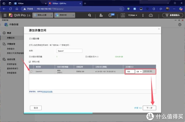
Task: Open the QVR Pro hamburger menu
Action: [5, 15]
